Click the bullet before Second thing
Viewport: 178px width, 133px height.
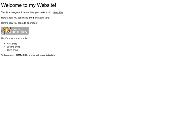[x=5, y=47]
